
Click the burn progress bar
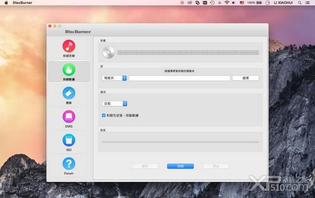pyautogui.click(x=180, y=142)
